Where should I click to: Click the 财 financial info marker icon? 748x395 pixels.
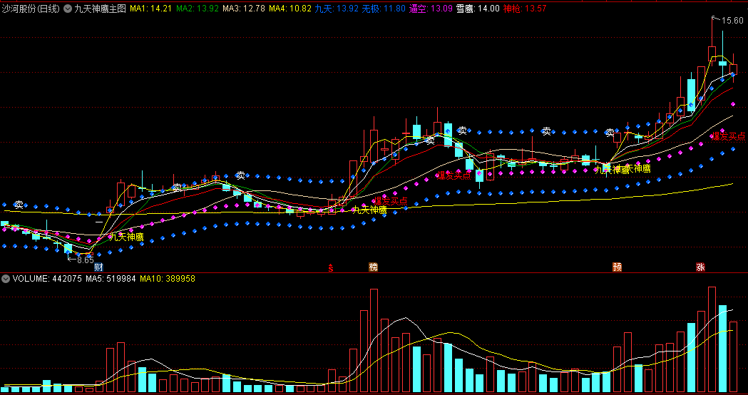click(98, 267)
